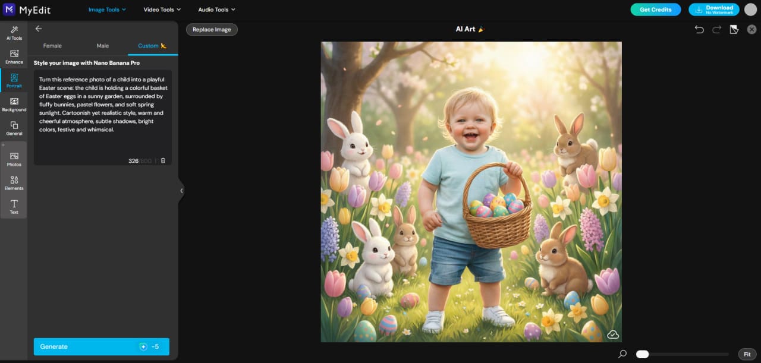This screenshot has height=363, width=761.
Task: Adjust the zoom slider at bottom right
Action: [642, 353]
